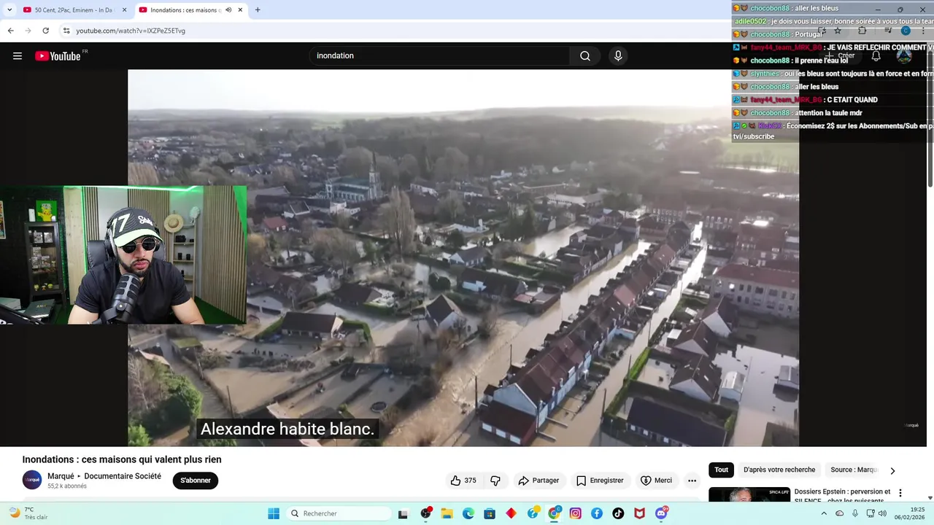The image size is (934, 525).
Task: Open Facebook from the taskbar
Action: point(597,513)
